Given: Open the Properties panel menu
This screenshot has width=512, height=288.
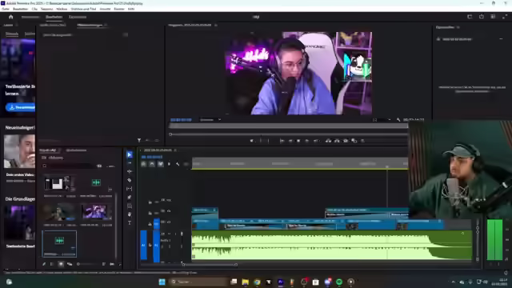Looking at the screenshot, I should (458, 27).
